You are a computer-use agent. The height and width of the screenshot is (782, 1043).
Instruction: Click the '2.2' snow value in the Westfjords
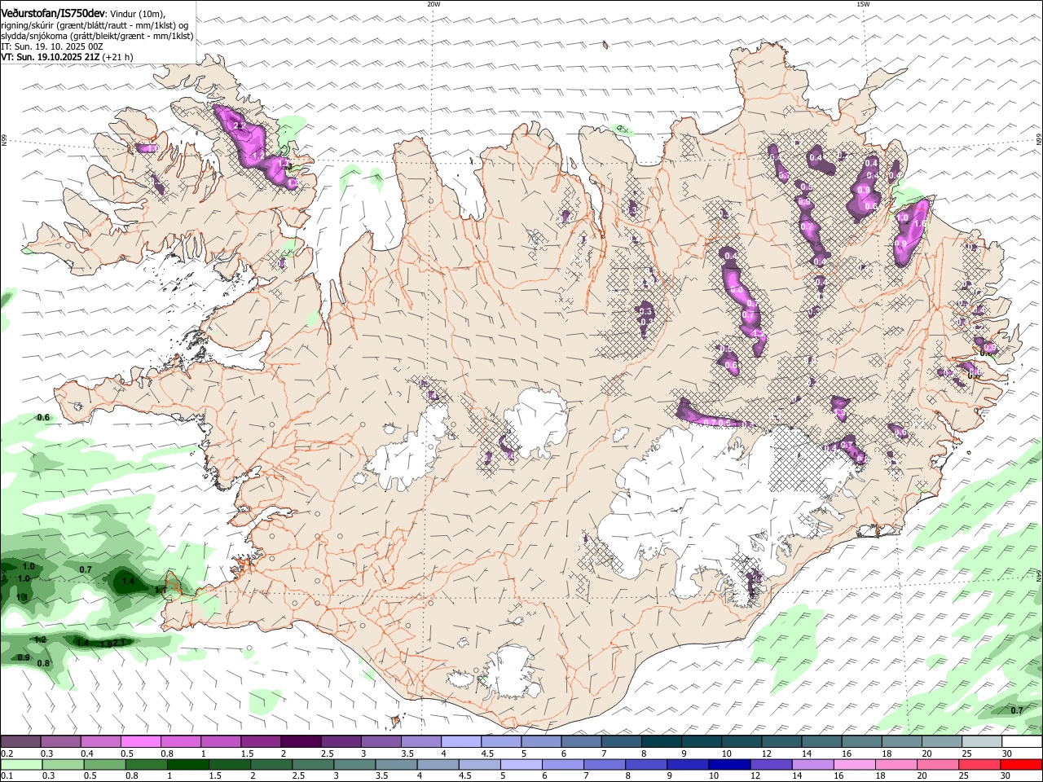(239, 126)
